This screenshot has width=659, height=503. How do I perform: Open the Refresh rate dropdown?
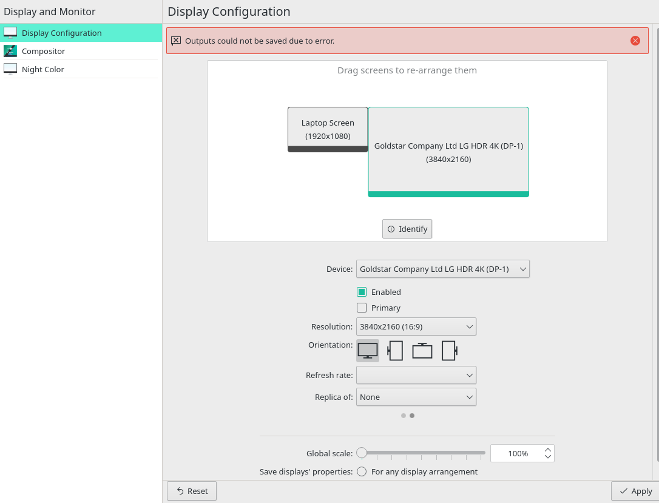point(416,375)
